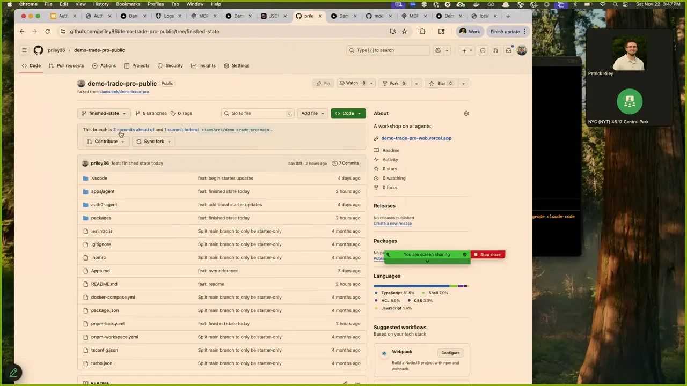Open the Insights tab
The height and width of the screenshot is (386, 687).
pos(203,65)
